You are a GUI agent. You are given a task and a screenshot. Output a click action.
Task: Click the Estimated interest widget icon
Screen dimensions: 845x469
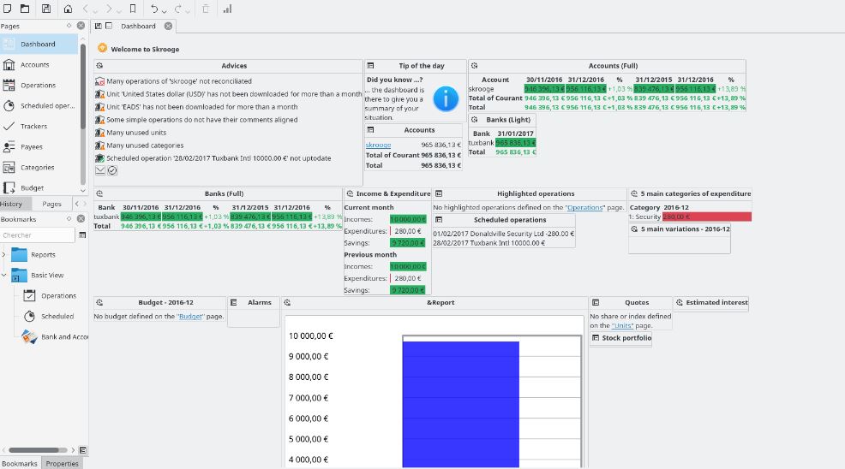click(x=680, y=303)
